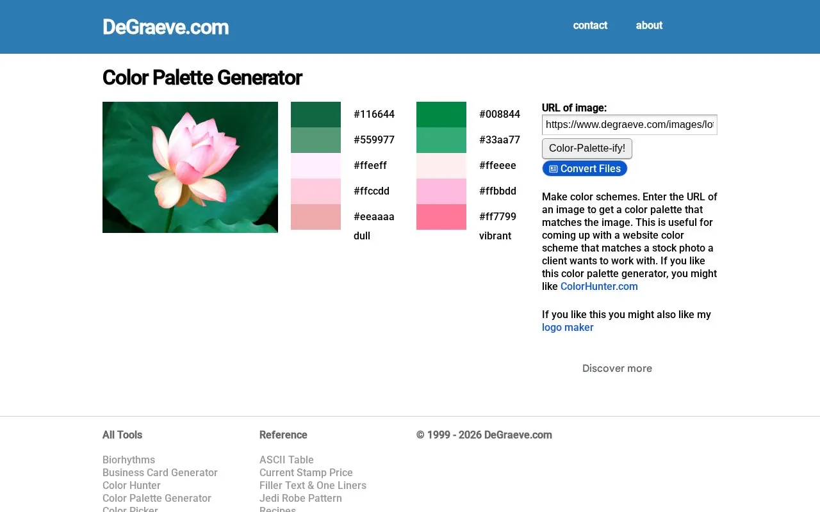
Task: Open Filler Text & One Liners link
Action: pyautogui.click(x=313, y=486)
